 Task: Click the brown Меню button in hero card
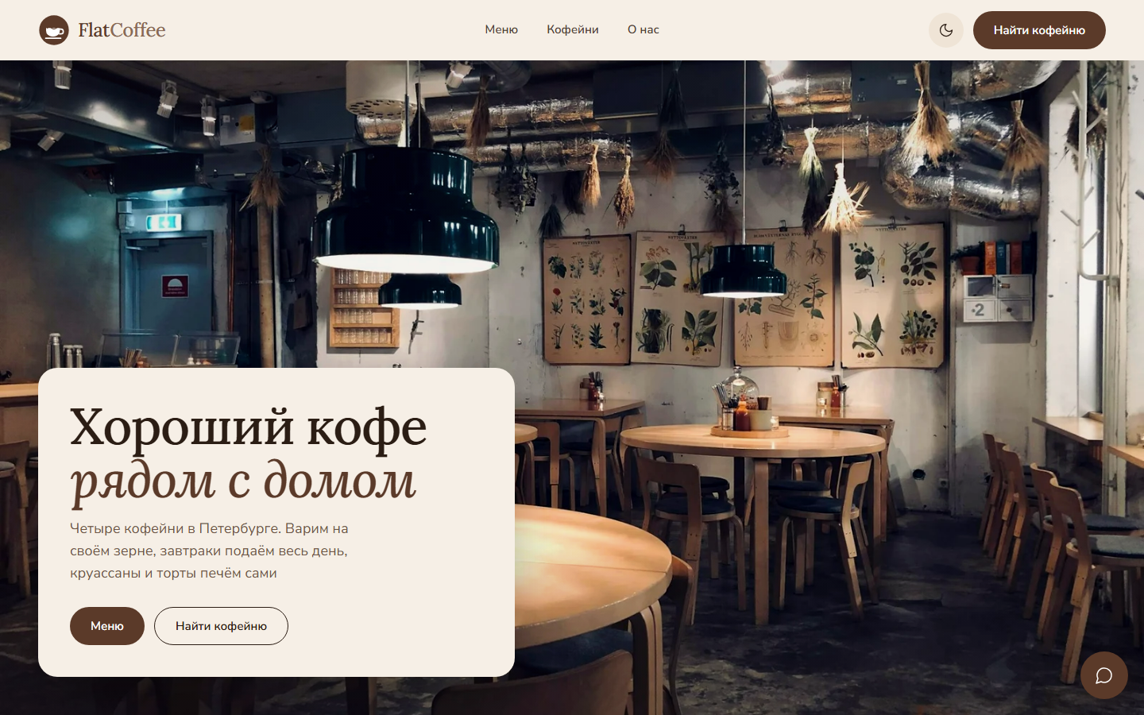(107, 626)
